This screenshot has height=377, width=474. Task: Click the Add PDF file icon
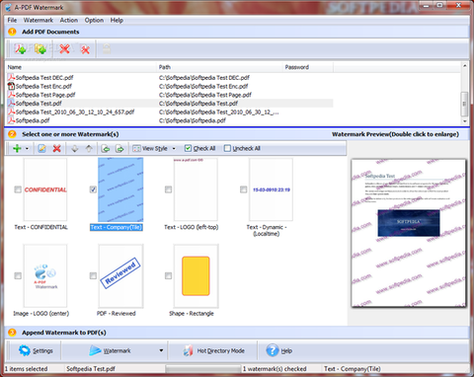click(x=20, y=49)
